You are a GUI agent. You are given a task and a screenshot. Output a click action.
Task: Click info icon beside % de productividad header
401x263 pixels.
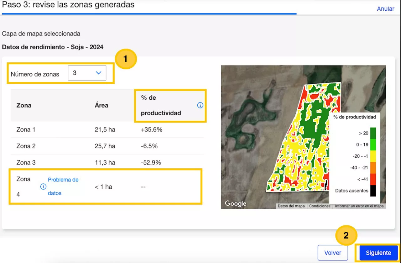point(200,105)
